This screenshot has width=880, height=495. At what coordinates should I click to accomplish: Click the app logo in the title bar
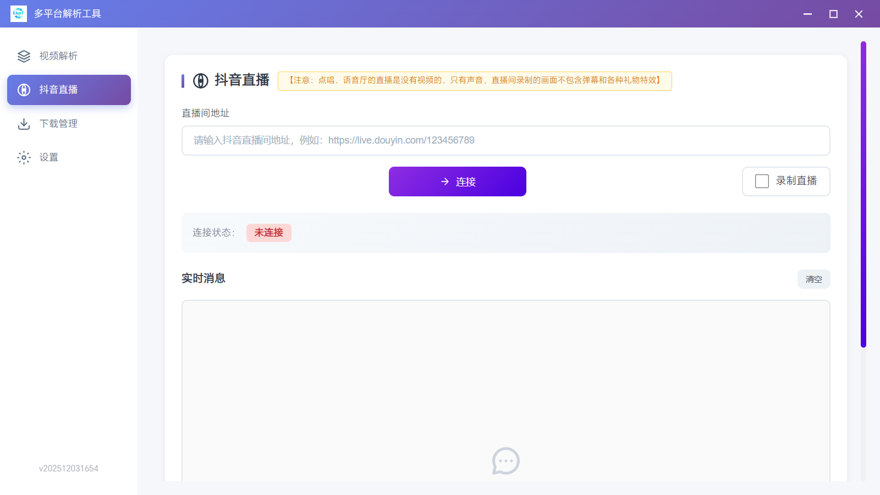click(18, 13)
